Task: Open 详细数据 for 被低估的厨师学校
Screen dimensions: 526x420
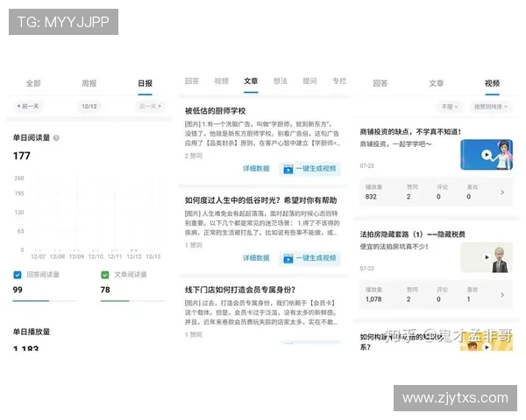Action: tap(256, 169)
